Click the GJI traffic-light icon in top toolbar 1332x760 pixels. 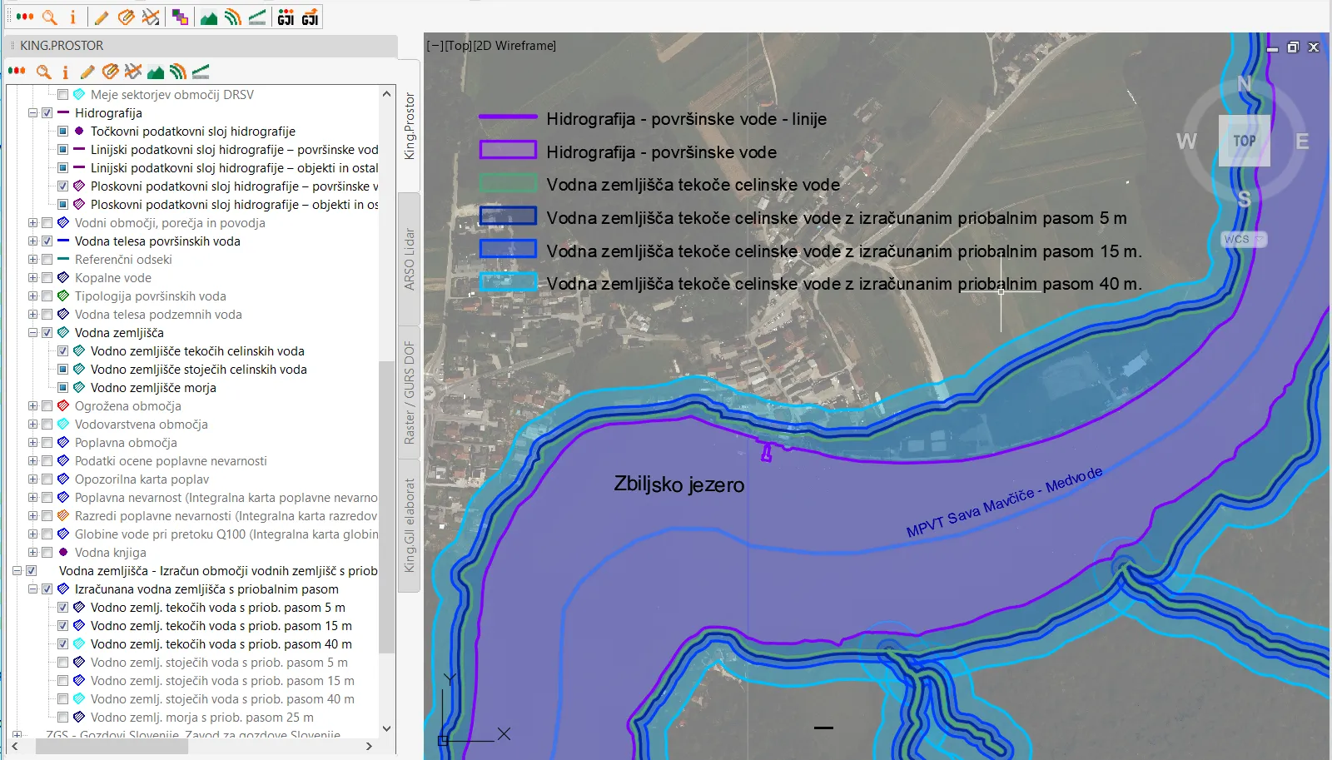(x=286, y=17)
